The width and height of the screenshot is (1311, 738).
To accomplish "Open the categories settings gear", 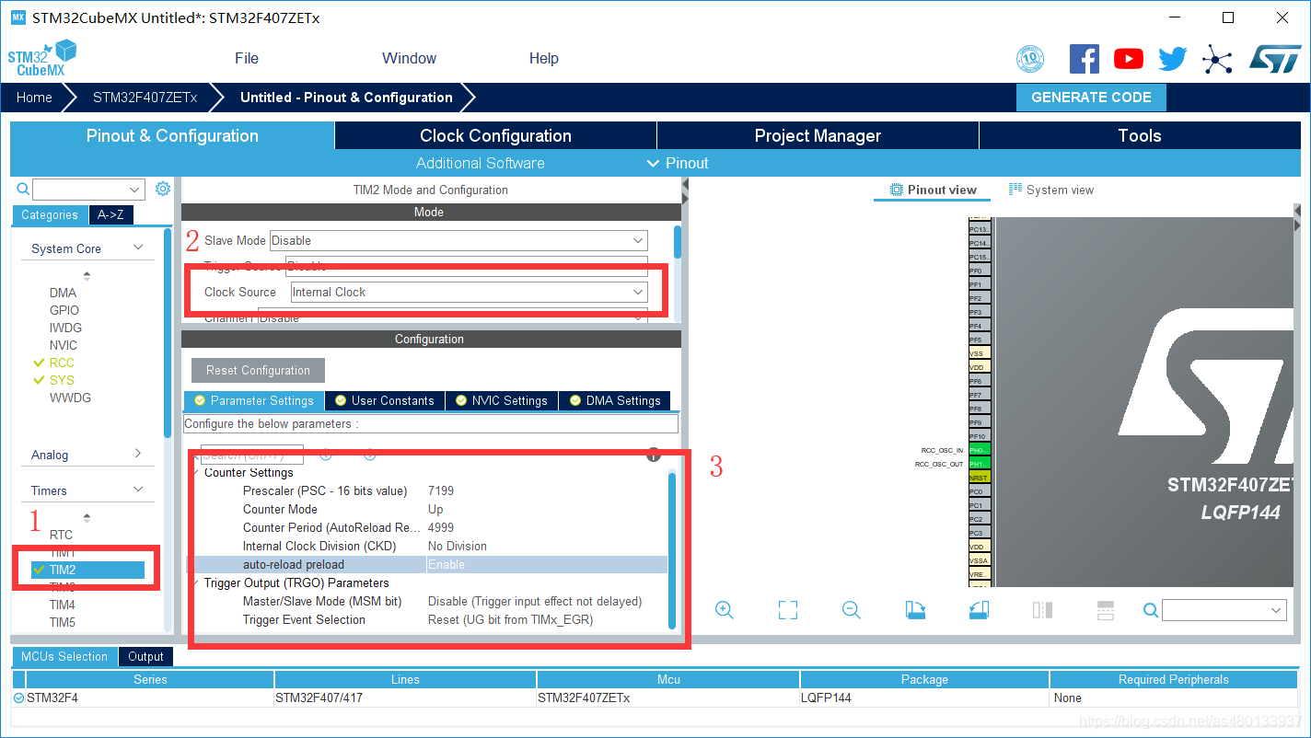I will (163, 189).
